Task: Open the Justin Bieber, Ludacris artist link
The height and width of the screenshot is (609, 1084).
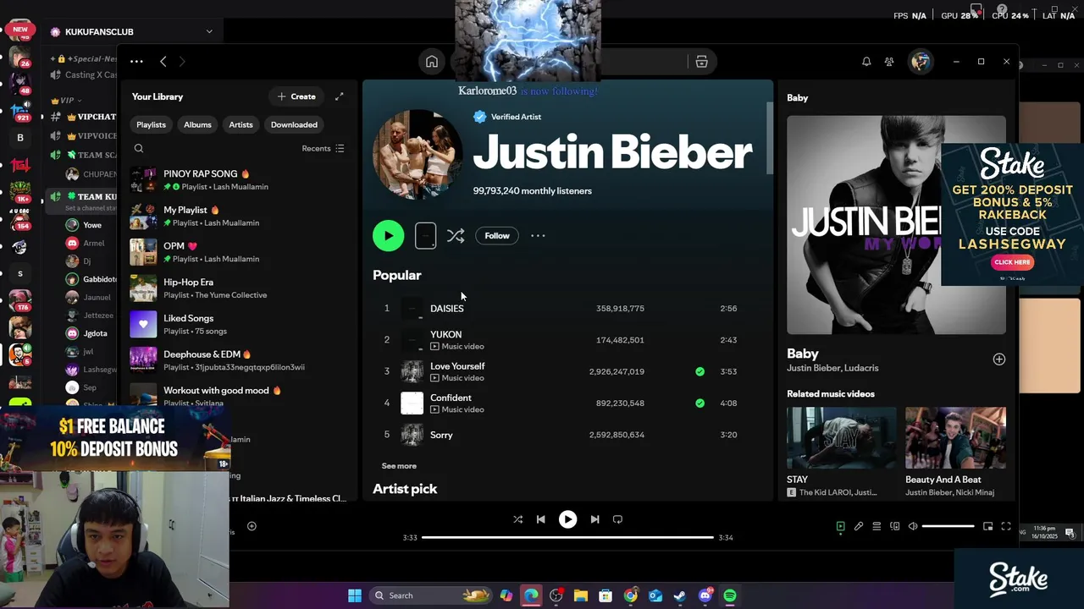Action: (x=832, y=368)
